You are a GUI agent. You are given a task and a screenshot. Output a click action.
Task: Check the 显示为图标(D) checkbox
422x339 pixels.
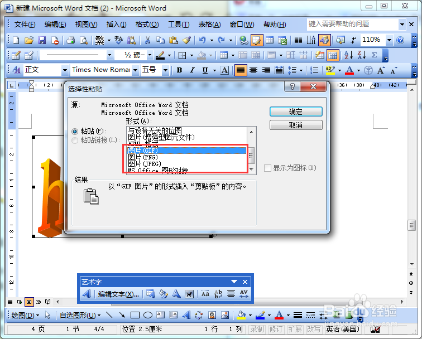(x=267, y=168)
